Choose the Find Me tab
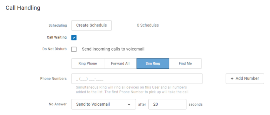This screenshot has width=270, height=115. click(185, 64)
